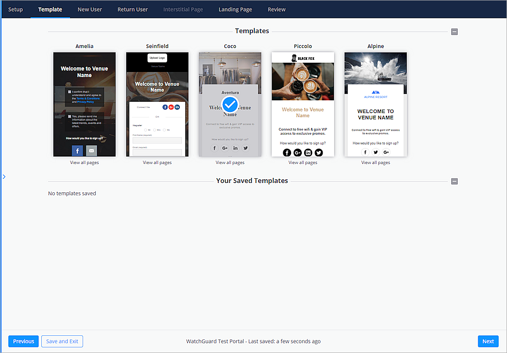The height and width of the screenshot is (353, 507).
Task: Click the LinkedIn icon on the Piccolo preview
Action: click(308, 152)
